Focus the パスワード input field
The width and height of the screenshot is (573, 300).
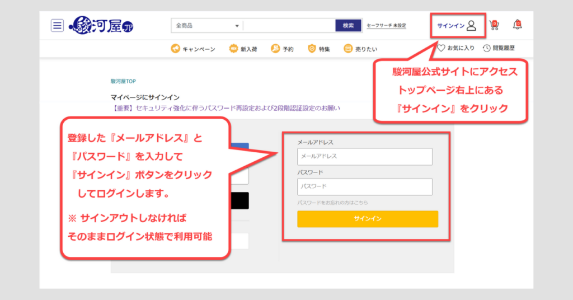(365, 186)
